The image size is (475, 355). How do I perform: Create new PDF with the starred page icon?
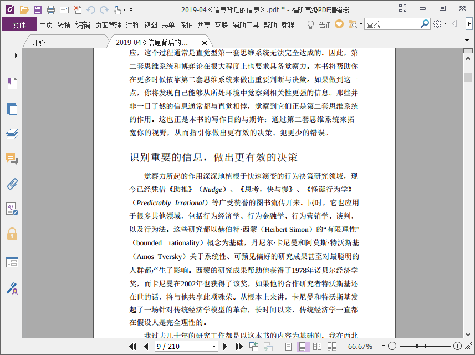(78, 9)
